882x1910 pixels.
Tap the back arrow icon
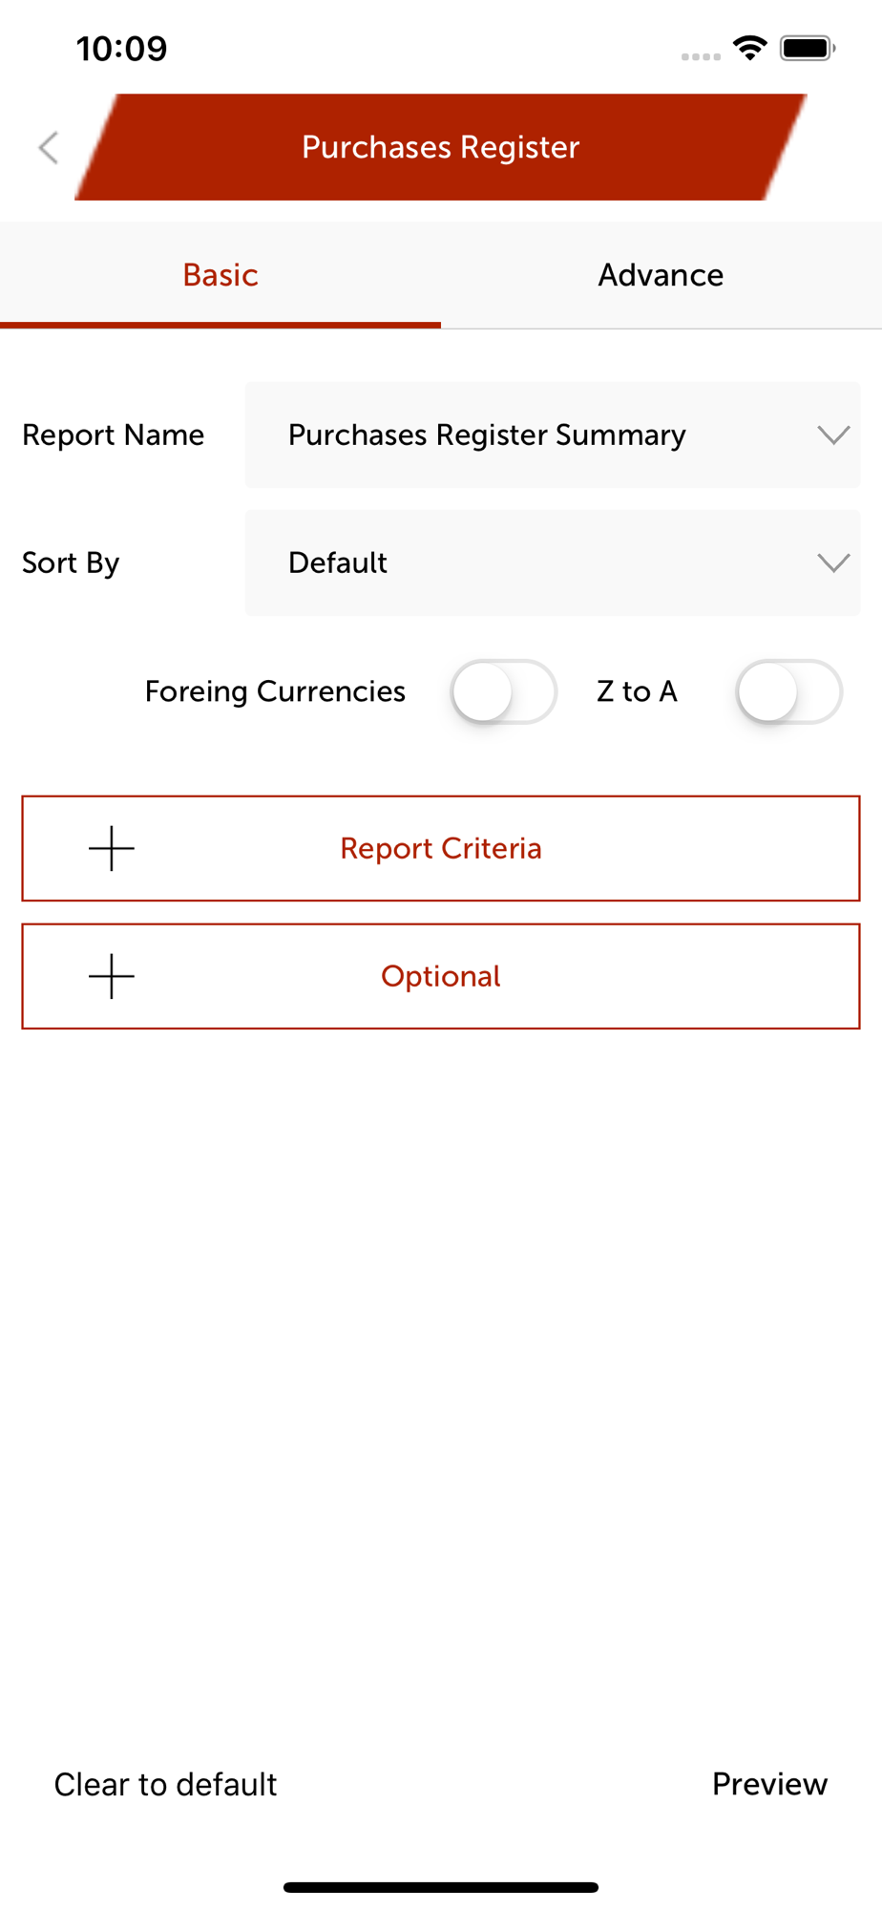click(x=49, y=147)
